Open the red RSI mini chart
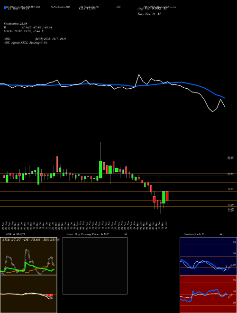This screenshot has width=237, height=313. click(x=208, y=294)
